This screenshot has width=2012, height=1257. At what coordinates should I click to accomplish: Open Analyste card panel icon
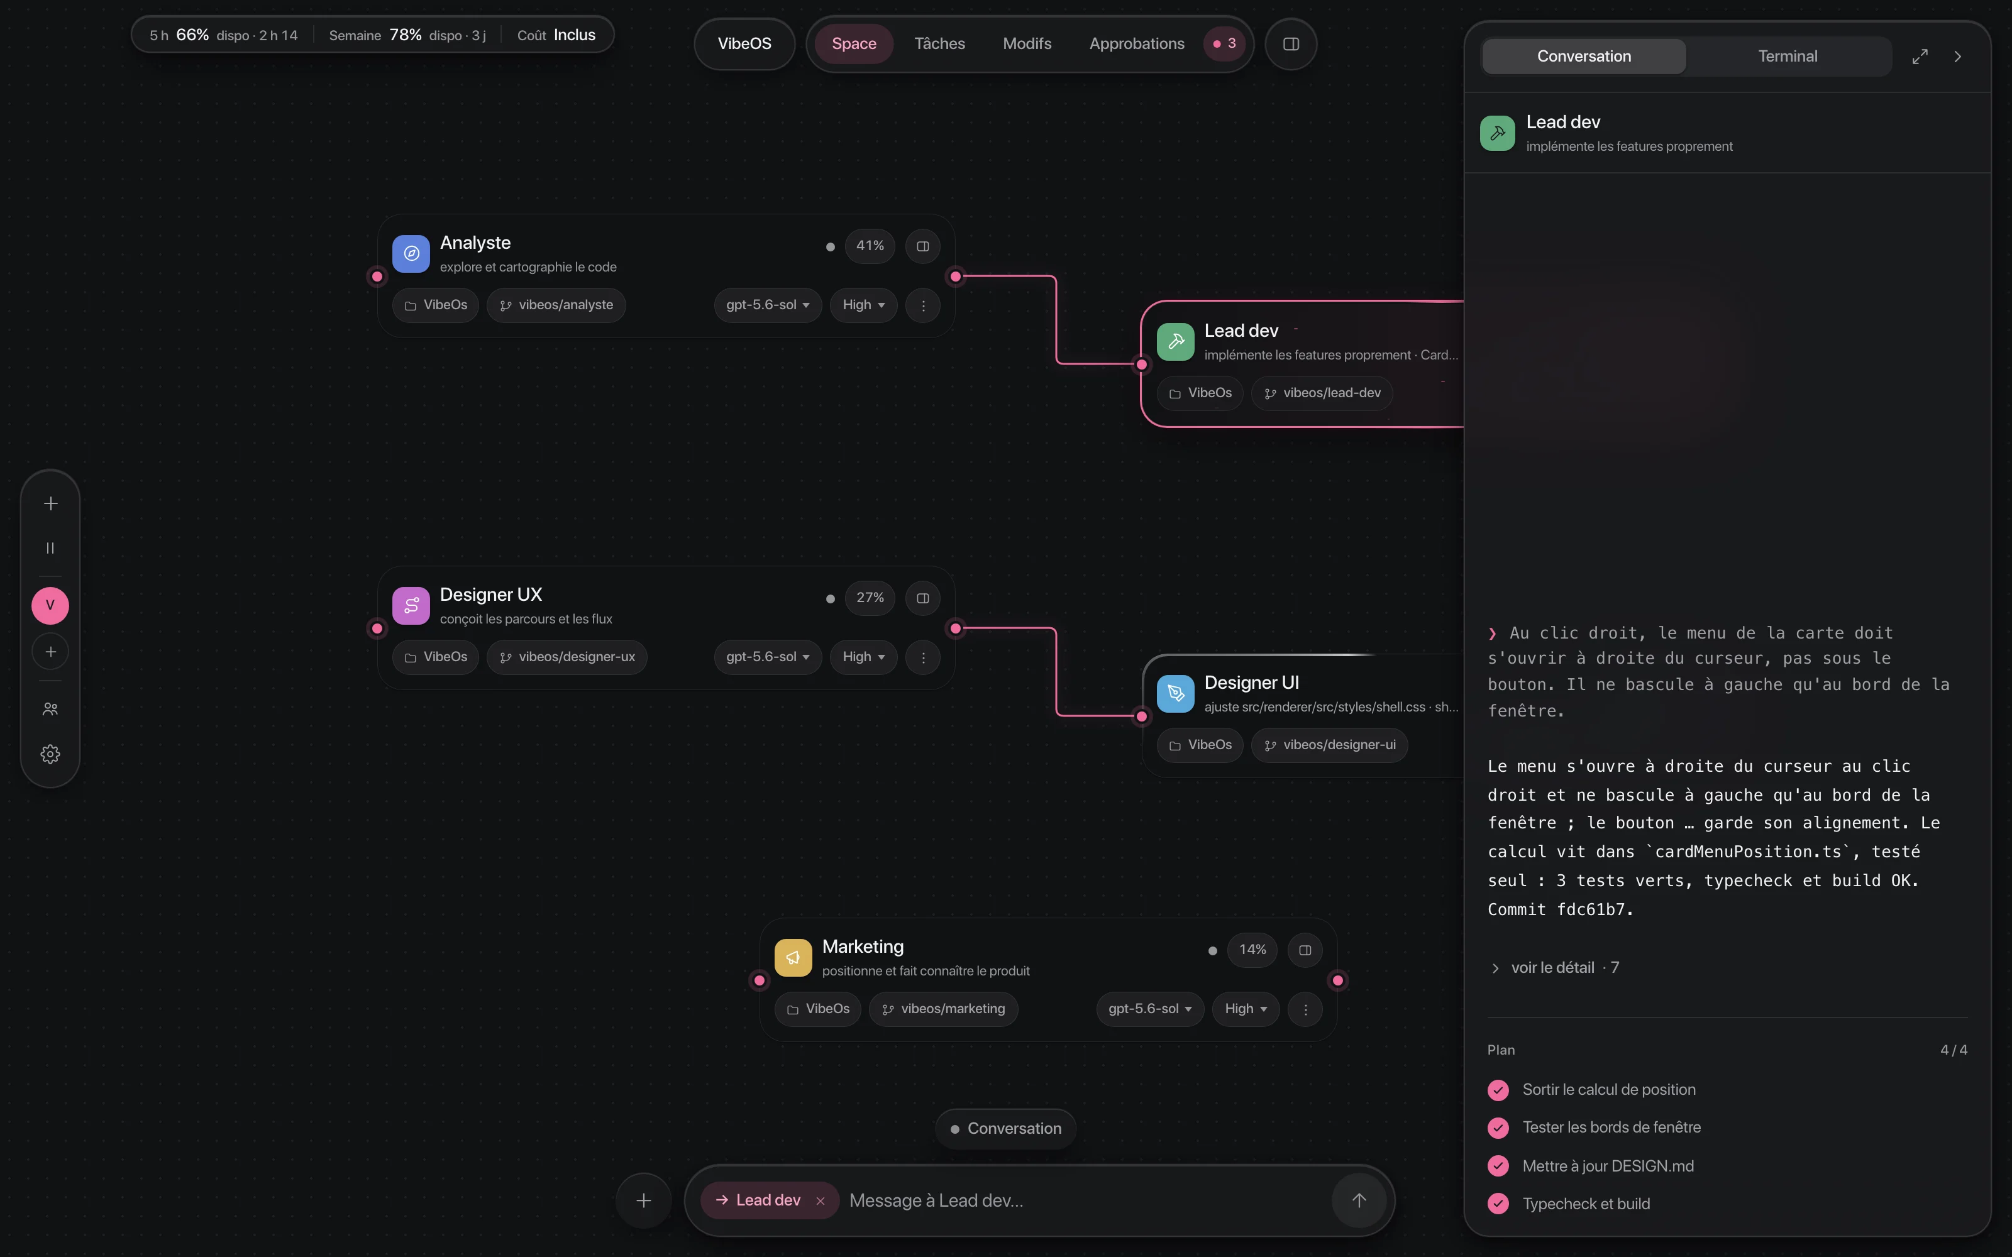(x=923, y=246)
